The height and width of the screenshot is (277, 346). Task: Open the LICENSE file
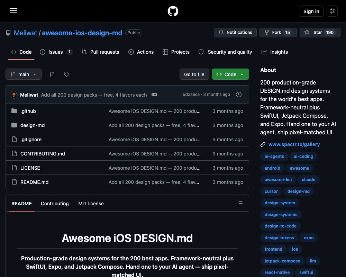point(30,168)
